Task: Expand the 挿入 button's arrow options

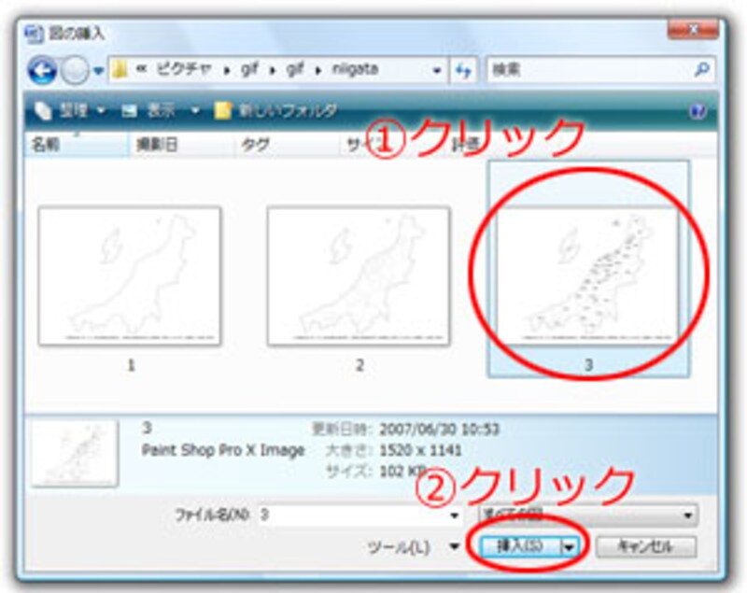Action: (x=571, y=547)
